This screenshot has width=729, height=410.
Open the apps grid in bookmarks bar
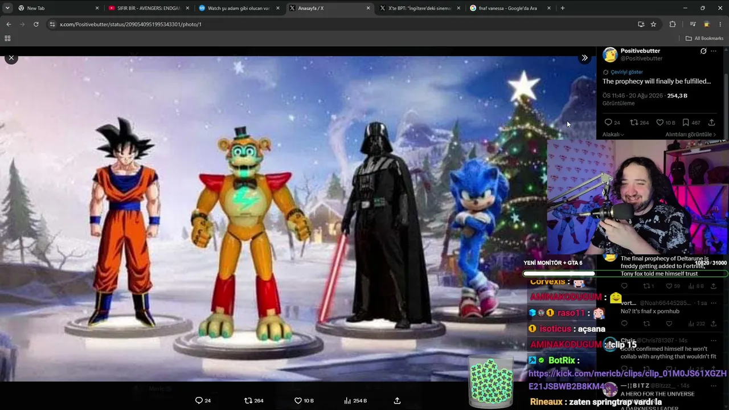(x=7, y=38)
